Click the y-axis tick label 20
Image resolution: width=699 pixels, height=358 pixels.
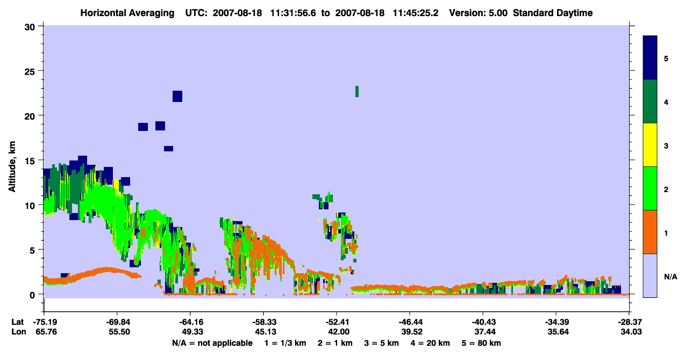coord(30,115)
